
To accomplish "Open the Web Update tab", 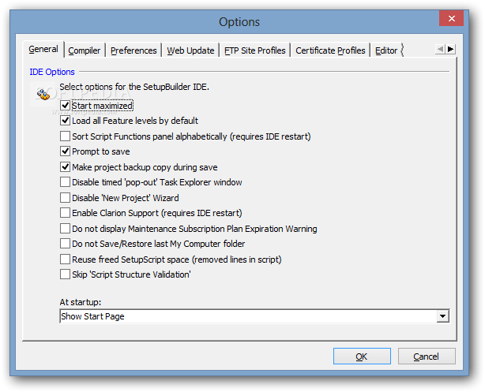I will pos(190,50).
